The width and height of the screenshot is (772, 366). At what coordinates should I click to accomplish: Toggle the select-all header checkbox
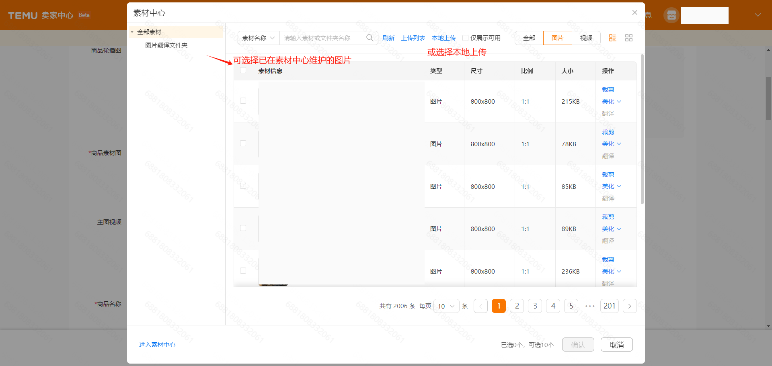tap(243, 70)
